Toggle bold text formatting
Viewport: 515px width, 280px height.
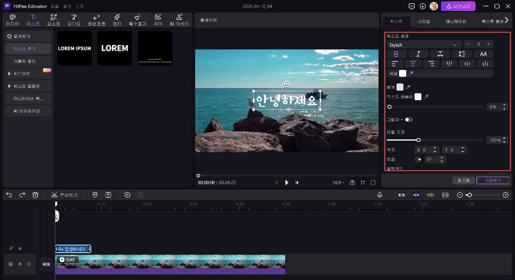coord(396,54)
